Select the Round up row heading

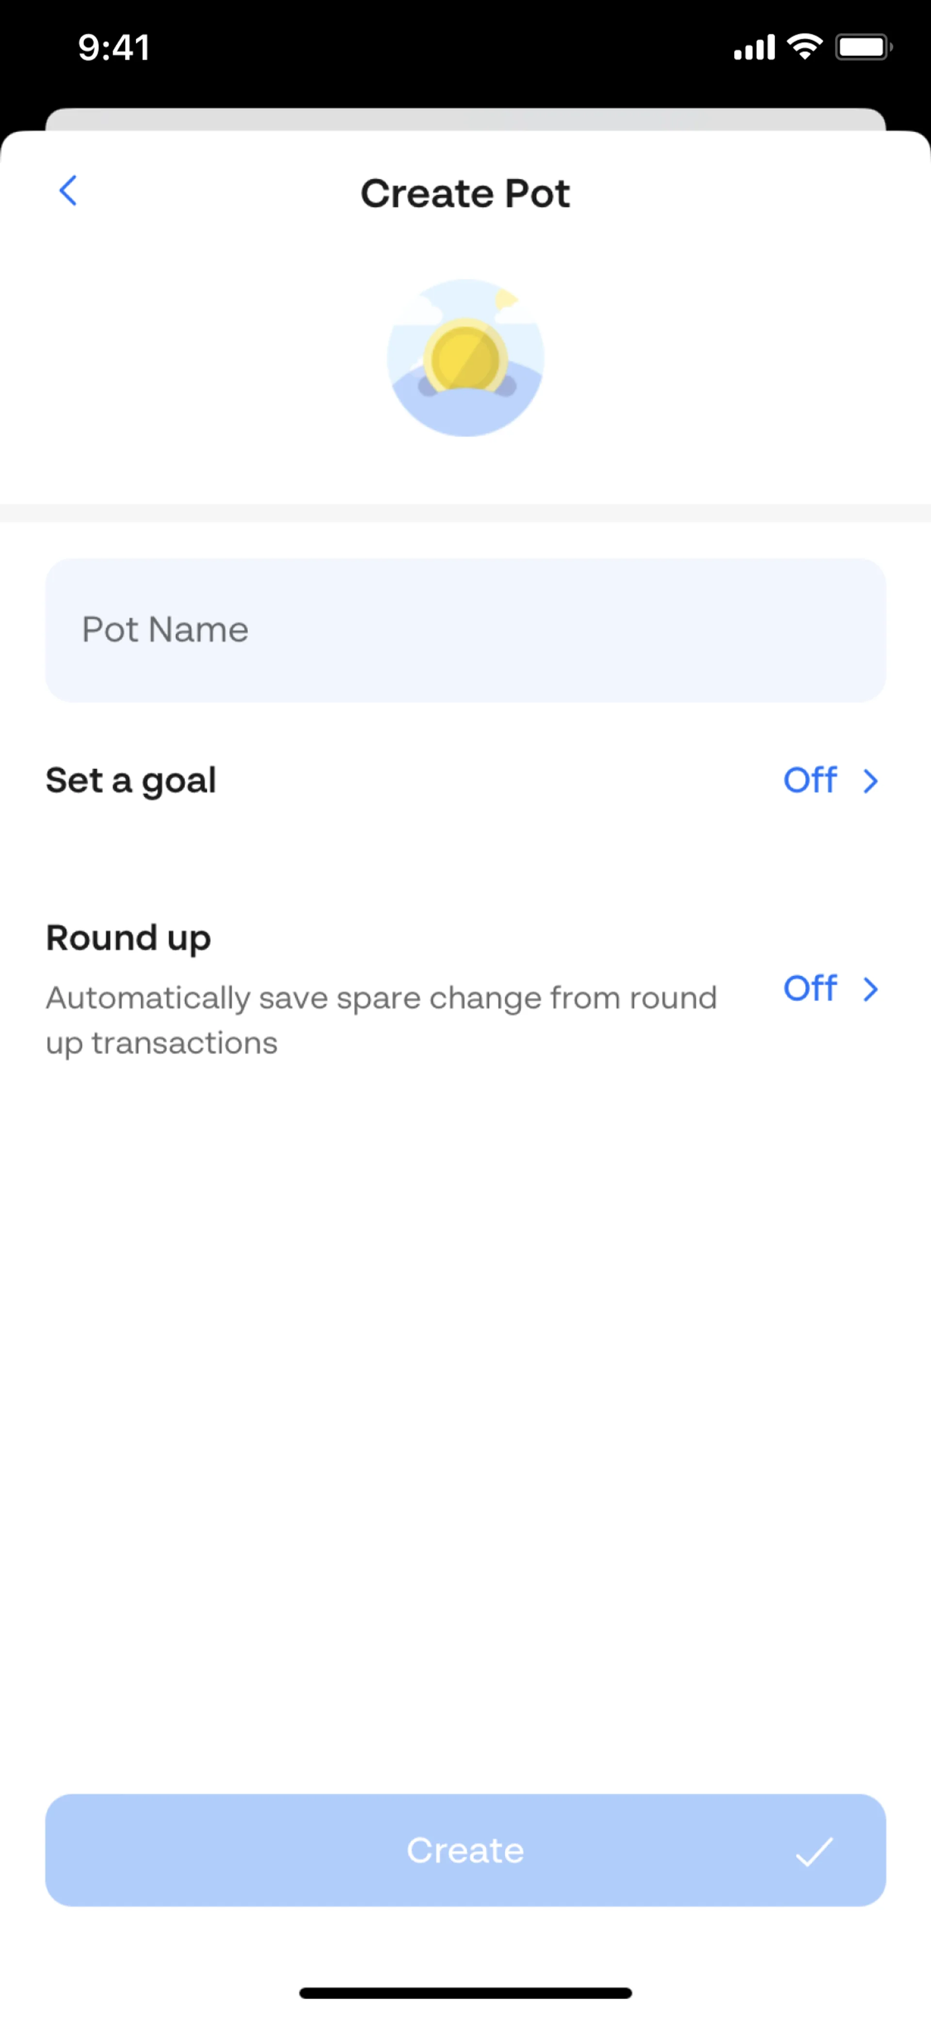128,937
